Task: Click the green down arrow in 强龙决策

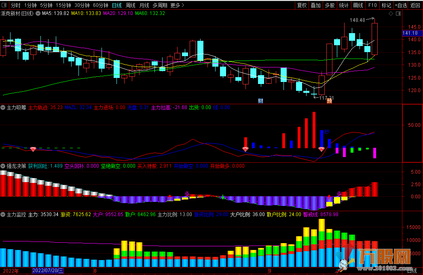Action: 223,197
